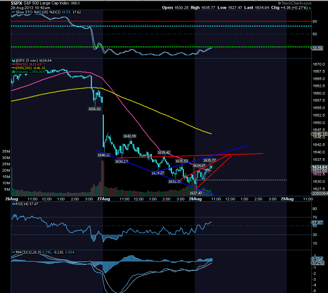Click the RSI(14) legend line icon
The image size is (328, 293).
pos(13,204)
